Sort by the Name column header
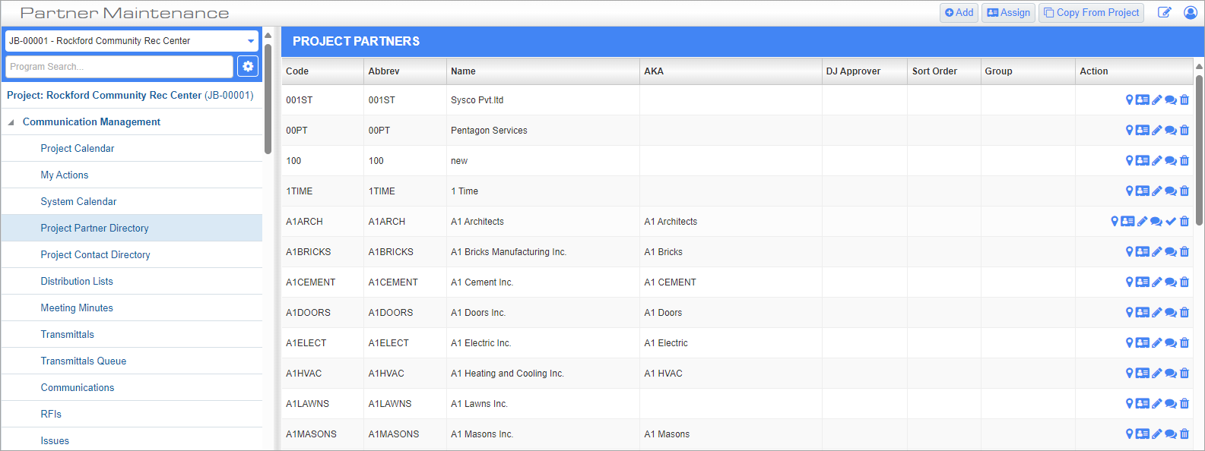The image size is (1205, 451). (x=543, y=71)
